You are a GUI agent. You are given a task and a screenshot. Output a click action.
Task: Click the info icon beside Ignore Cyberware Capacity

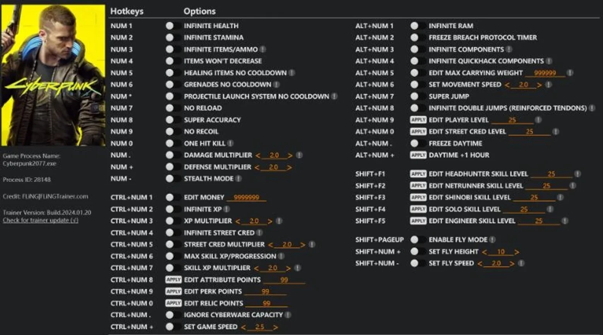point(288,315)
